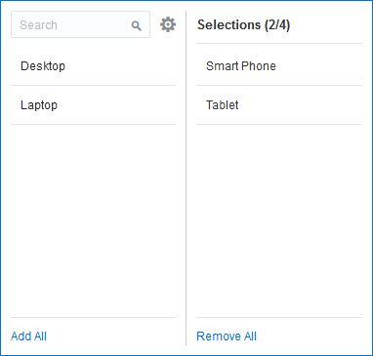373x356 pixels.
Task: Add every available device with Add All
Action: coord(29,336)
